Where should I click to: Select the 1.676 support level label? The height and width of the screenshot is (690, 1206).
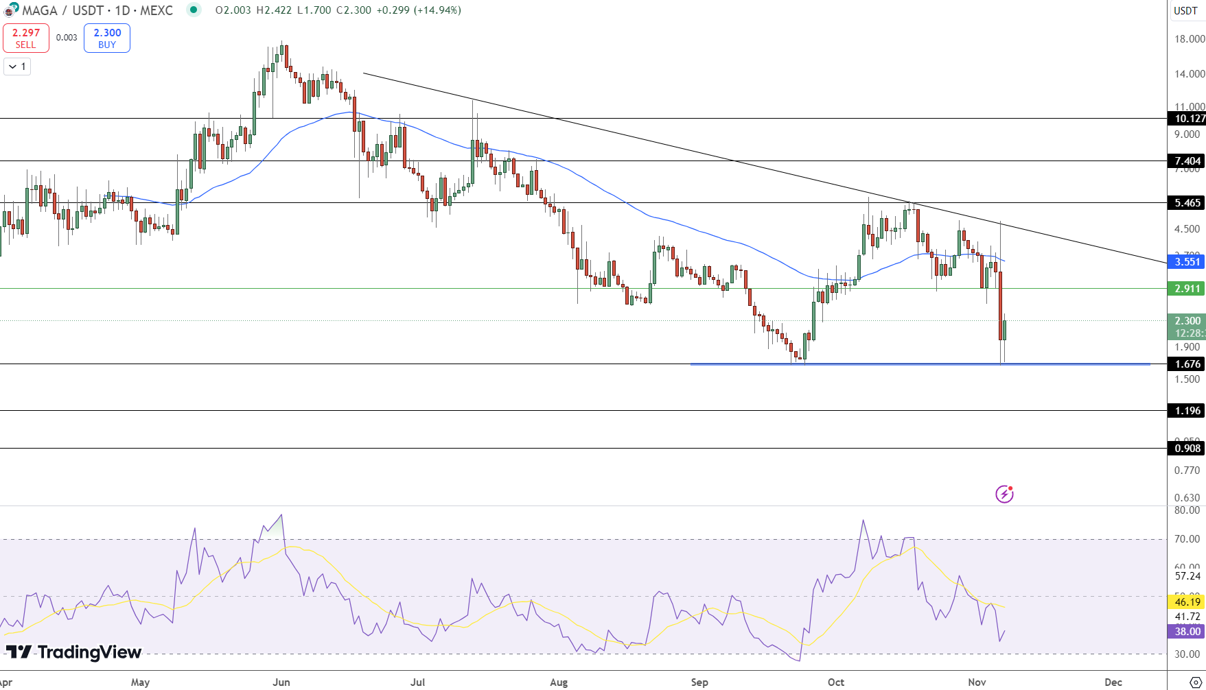[1187, 364]
